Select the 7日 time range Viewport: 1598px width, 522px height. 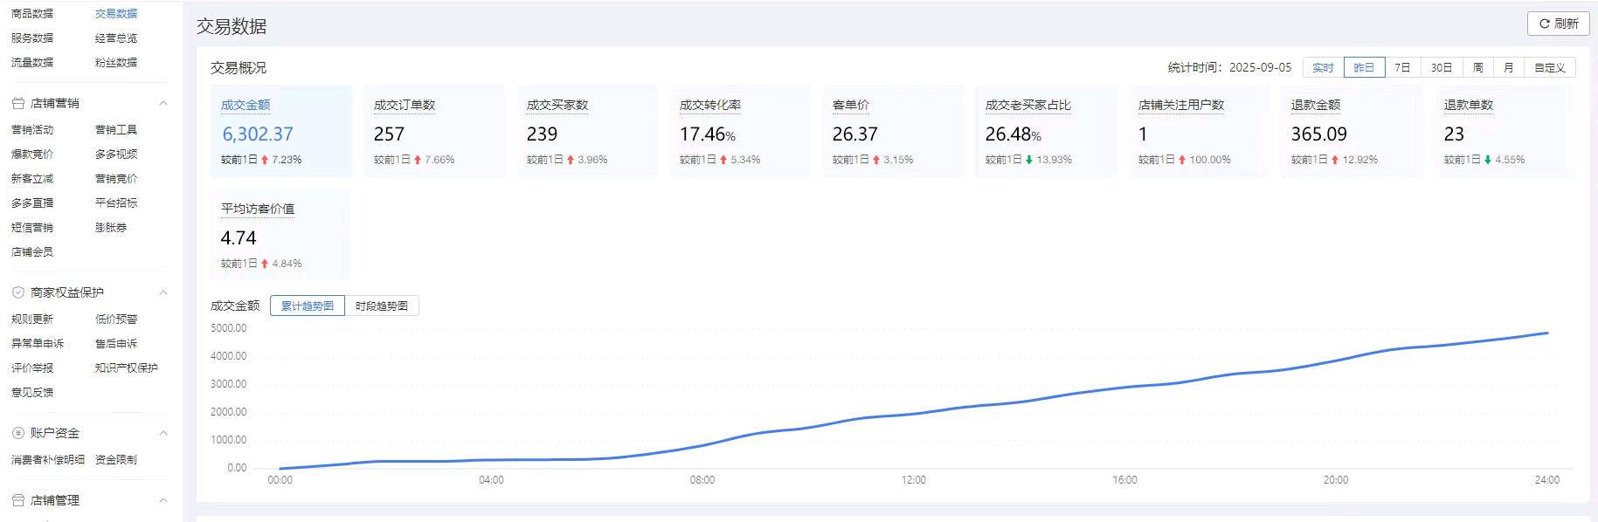point(1402,67)
